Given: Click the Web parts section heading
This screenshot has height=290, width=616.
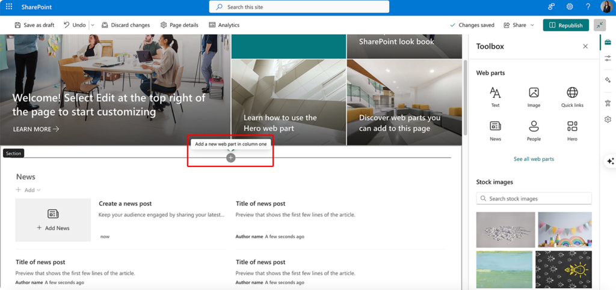Looking at the screenshot, I should pos(490,73).
